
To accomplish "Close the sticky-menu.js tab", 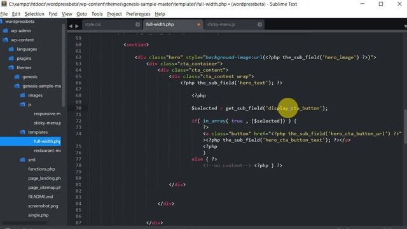I will tap(259, 24).
